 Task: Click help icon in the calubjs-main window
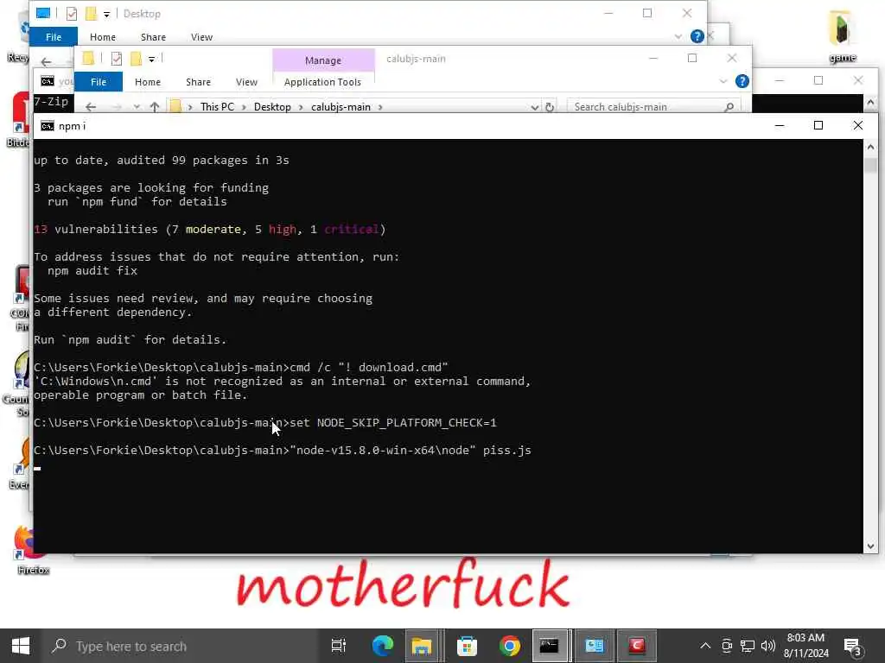pyautogui.click(x=742, y=81)
